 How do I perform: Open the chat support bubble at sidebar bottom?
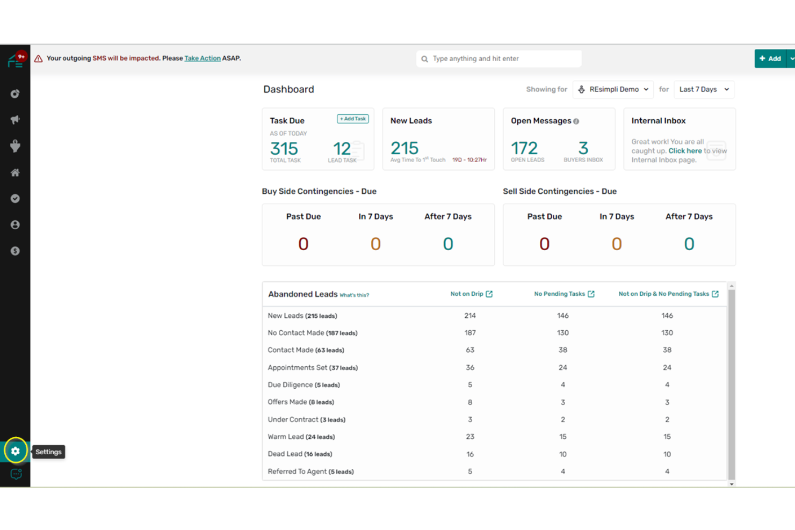15,474
